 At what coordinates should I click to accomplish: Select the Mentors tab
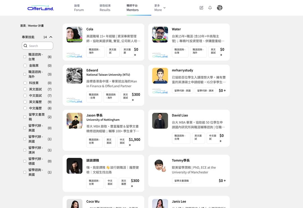pyautogui.click(x=132, y=8)
